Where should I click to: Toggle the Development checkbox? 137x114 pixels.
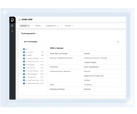24,77
